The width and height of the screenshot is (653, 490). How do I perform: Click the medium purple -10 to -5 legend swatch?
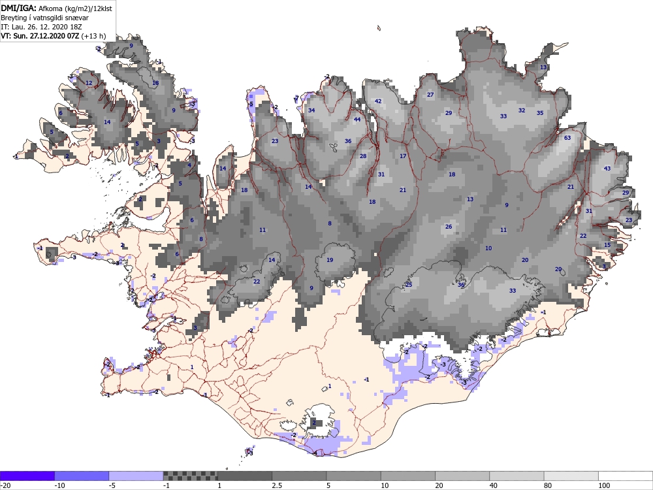(82, 476)
